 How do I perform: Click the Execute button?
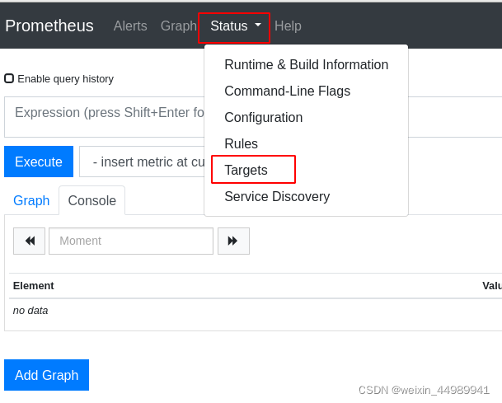39,162
